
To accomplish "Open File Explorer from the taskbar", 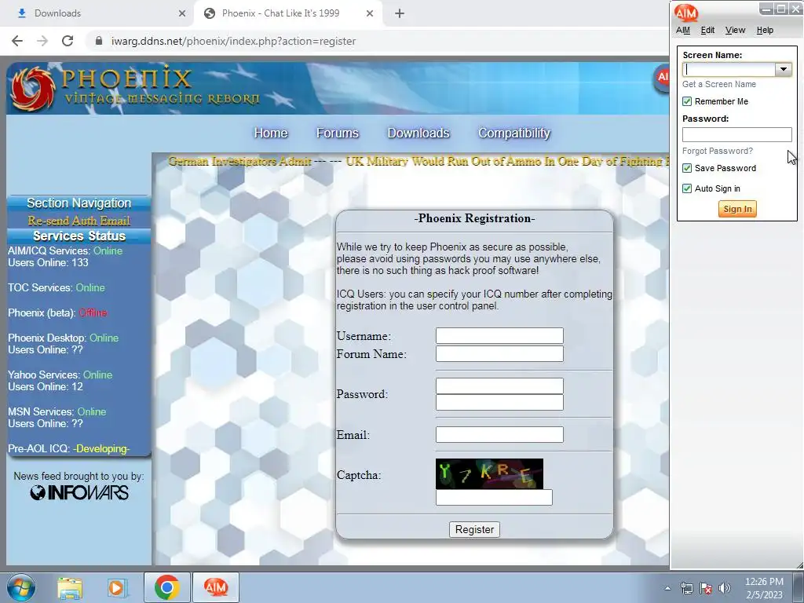I will [x=70, y=587].
